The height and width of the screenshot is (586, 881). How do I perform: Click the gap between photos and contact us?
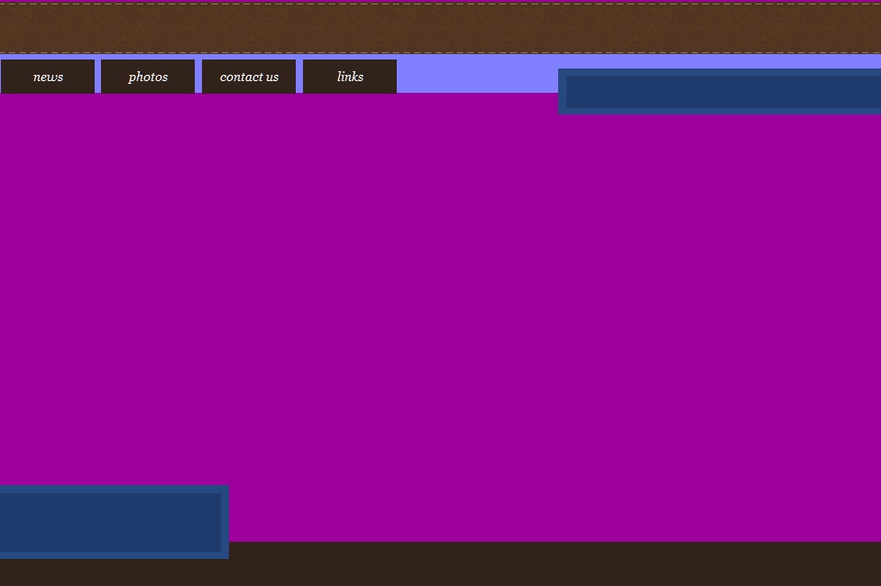click(x=198, y=77)
